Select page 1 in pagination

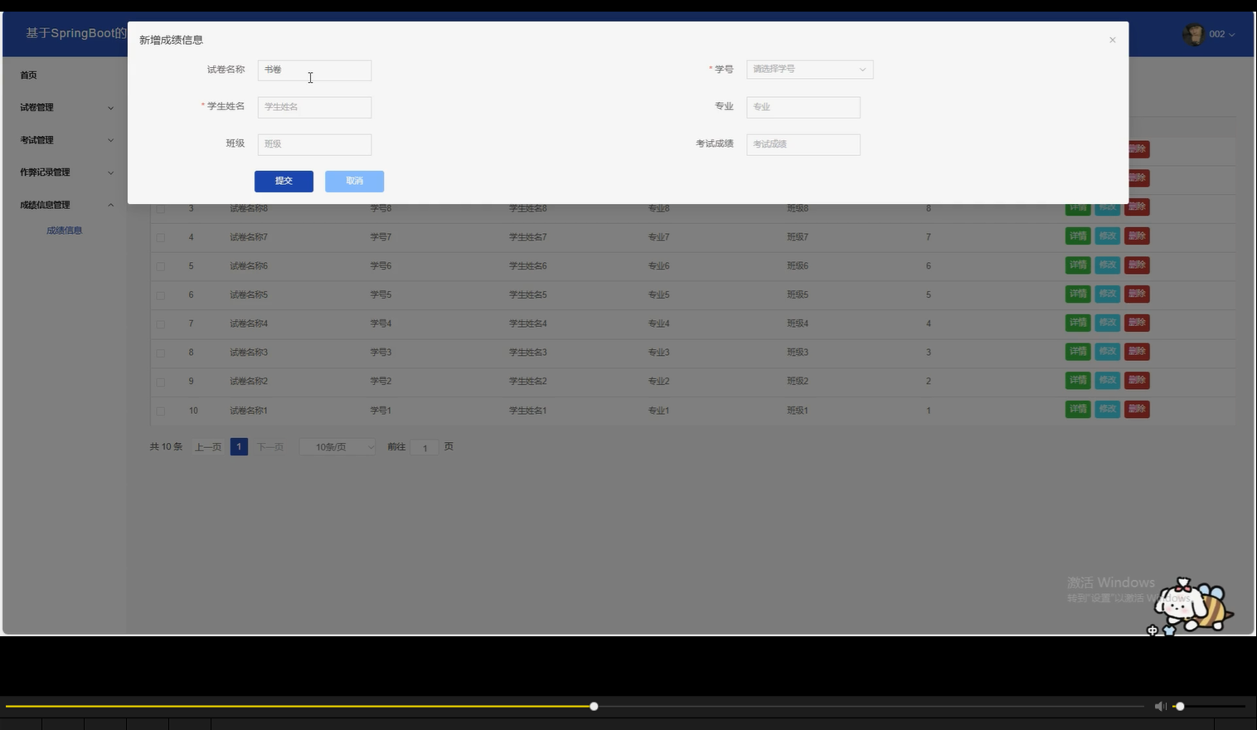[x=239, y=447]
